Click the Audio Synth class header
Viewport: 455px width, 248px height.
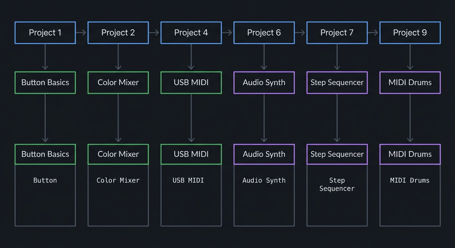[x=264, y=154]
